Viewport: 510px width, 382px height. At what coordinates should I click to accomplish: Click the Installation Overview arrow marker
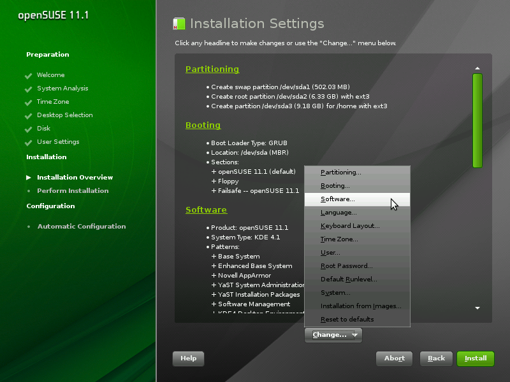(29, 178)
